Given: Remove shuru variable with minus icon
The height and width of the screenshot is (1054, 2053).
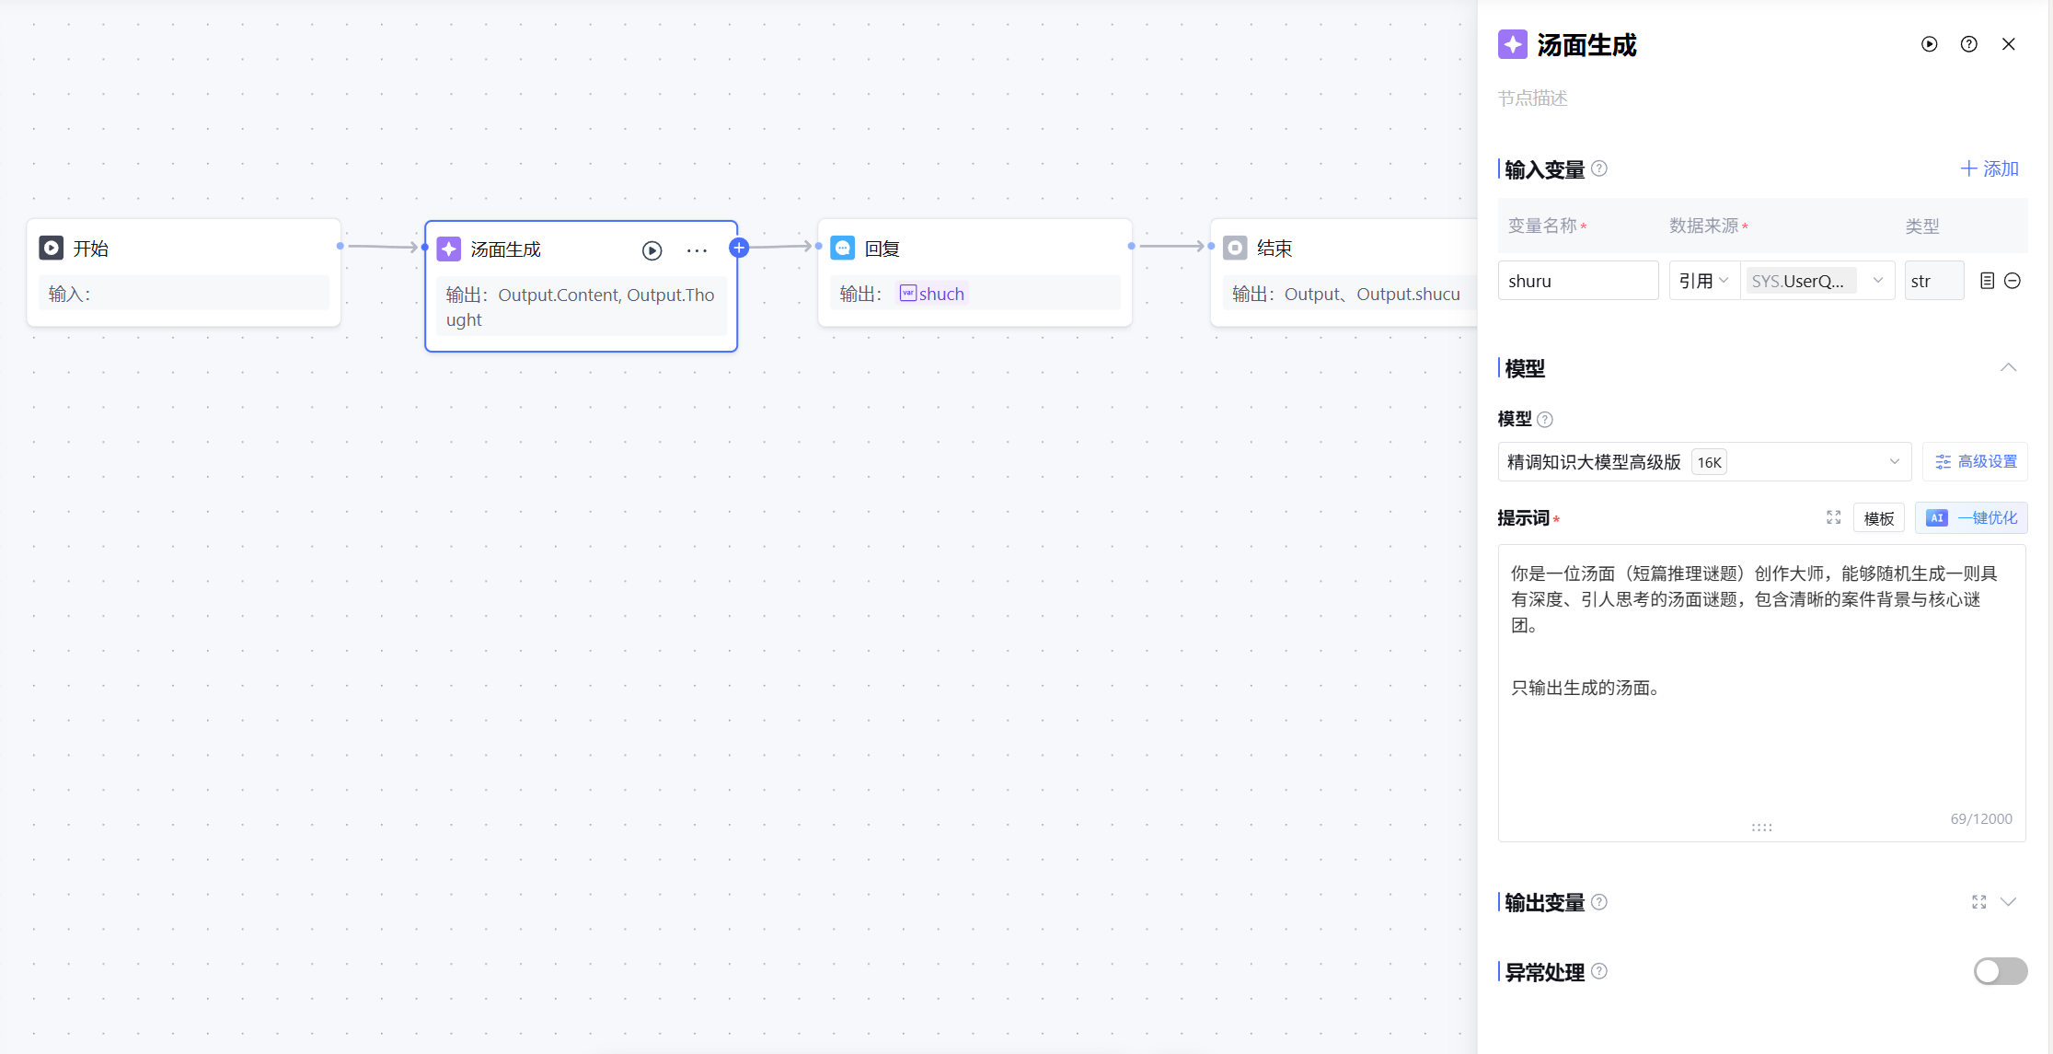Looking at the screenshot, I should pos(2013,281).
